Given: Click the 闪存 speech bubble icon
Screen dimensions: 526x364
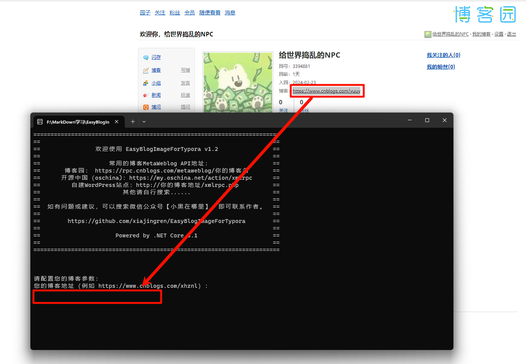Looking at the screenshot, I should (x=146, y=58).
